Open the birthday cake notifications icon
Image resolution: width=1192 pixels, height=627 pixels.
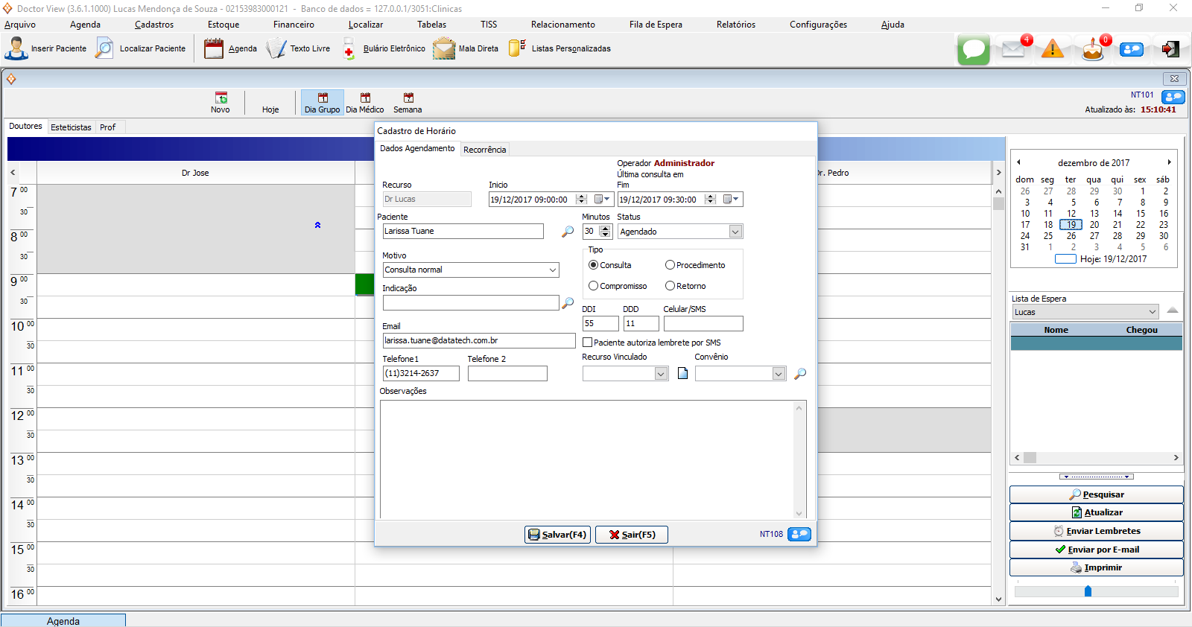point(1092,49)
